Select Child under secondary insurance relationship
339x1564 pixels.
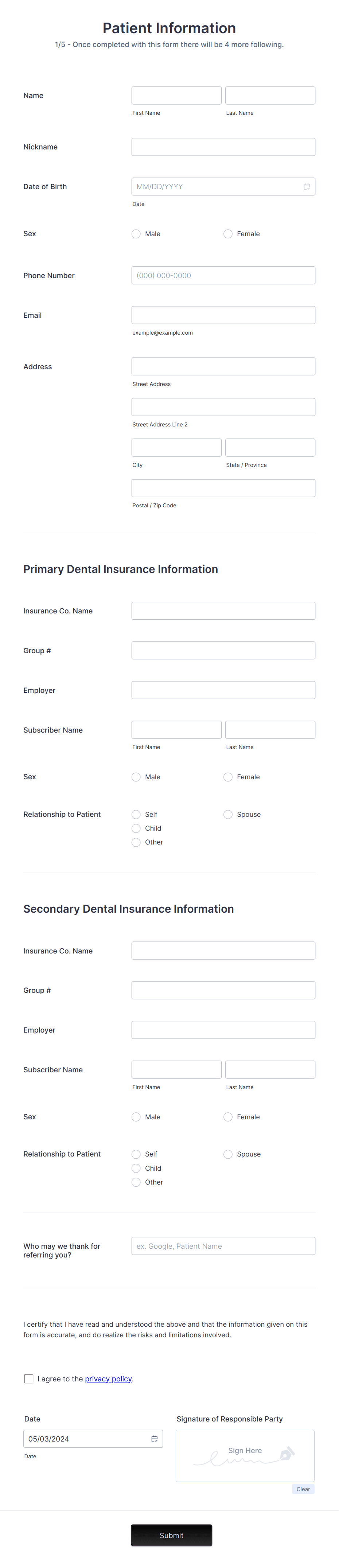[x=136, y=1168]
